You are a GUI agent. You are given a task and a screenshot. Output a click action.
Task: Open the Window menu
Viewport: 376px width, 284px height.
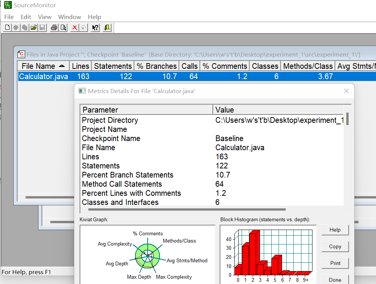point(70,17)
